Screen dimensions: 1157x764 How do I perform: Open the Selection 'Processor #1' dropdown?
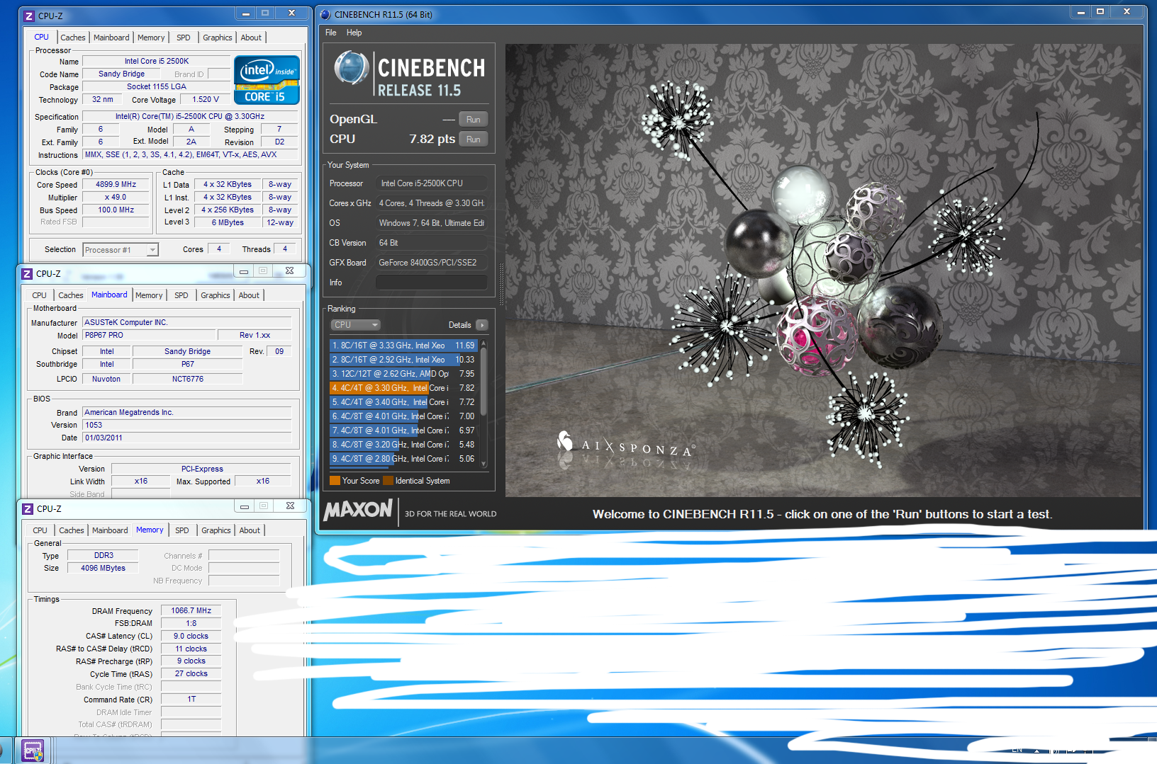click(x=121, y=250)
